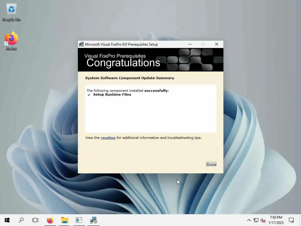301x226 pixels.
Task: Select the Recycle Bin desktop icon
Action: coord(11,12)
